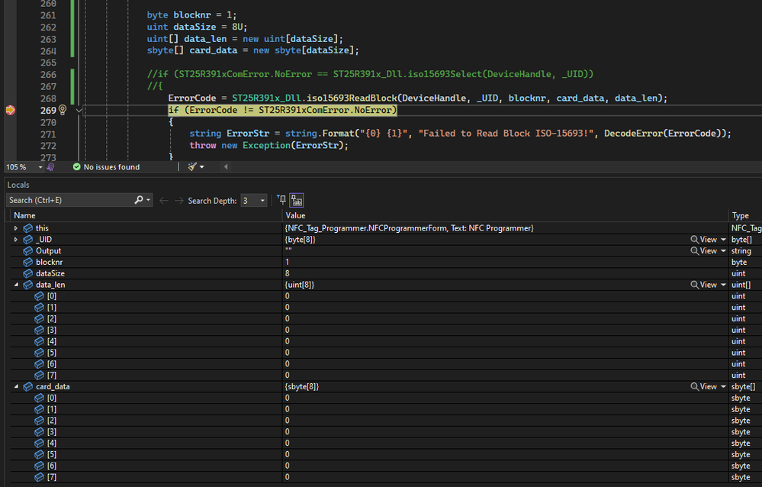This screenshot has height=487, width=762.
Task: Toggle the pin filter in Locals toolbar
Action: (281, 200)
